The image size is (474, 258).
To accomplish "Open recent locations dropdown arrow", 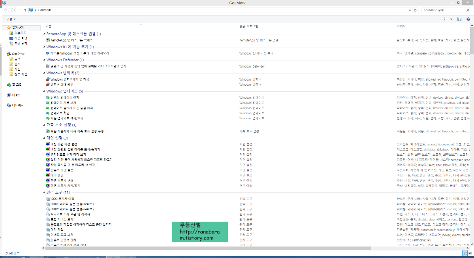I will click(x=20, y=10).
